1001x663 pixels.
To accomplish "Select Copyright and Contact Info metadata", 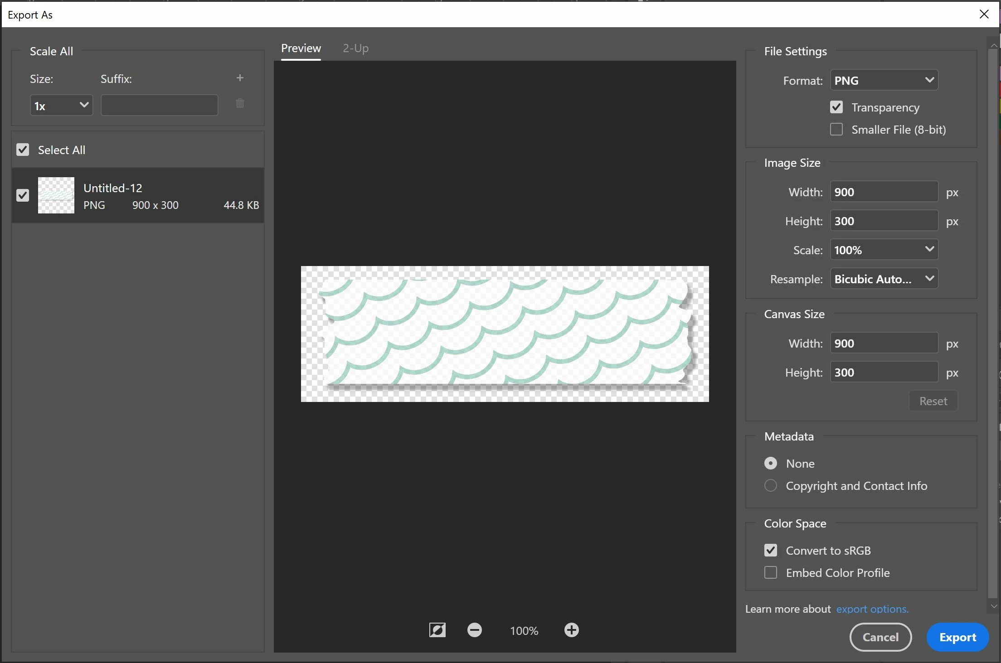I will [x=771, y=486].
